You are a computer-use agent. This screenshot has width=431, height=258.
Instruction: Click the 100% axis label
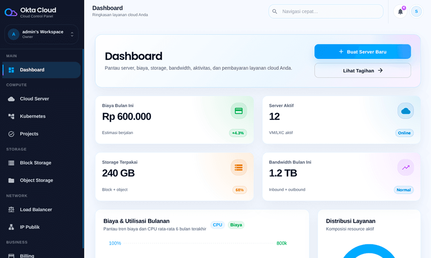[115, 243]
